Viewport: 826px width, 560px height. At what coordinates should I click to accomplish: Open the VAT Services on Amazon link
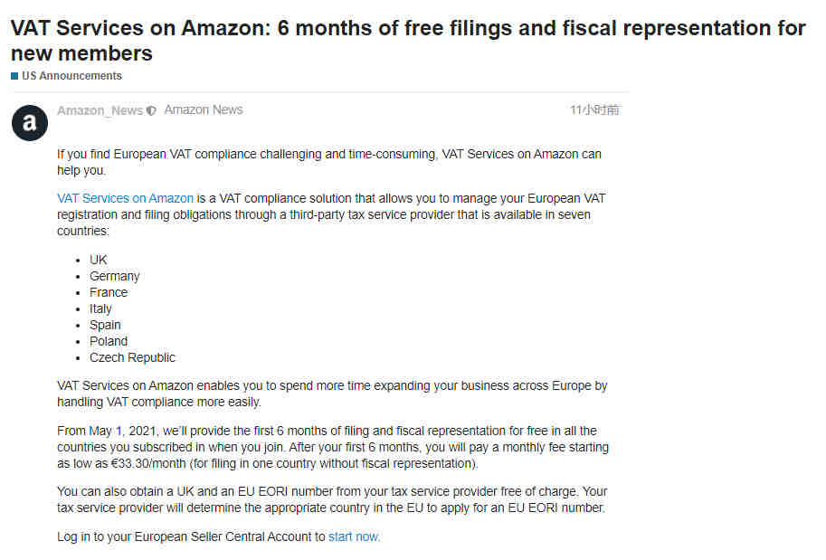click(x=126, y=199)
